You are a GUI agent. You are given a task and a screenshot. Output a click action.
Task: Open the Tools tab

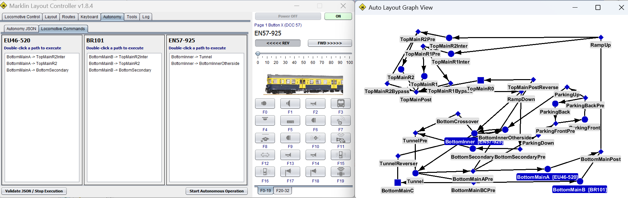coord(132,17)
